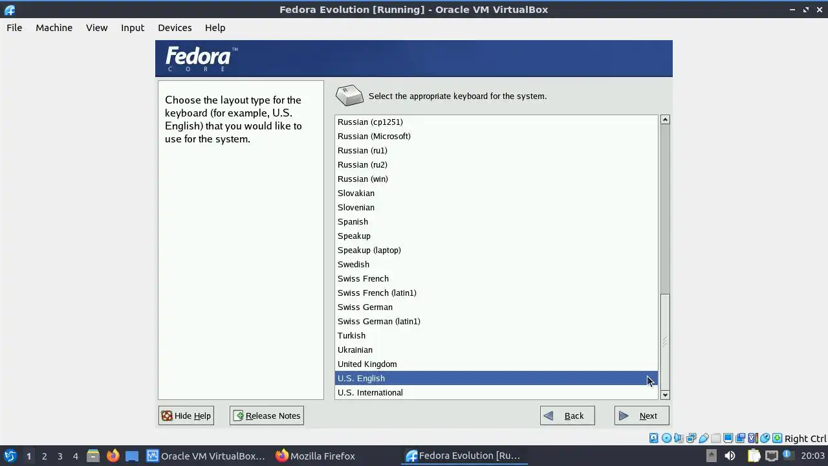This screenshot has width=828, height=466.
Task: Click the eject removable media tray icon
Action: [x=712, y=456]
